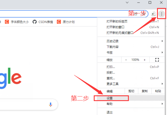Expand the 帮助 submenu
The height and width of the screenshot is (115, 167).
(131, 104)
